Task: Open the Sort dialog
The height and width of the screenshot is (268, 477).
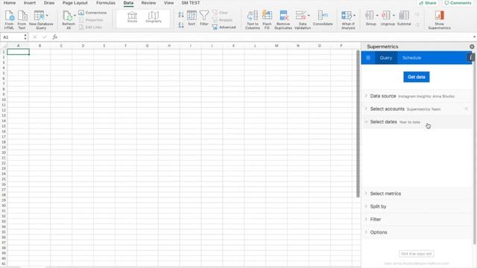Action: [192, 18]
